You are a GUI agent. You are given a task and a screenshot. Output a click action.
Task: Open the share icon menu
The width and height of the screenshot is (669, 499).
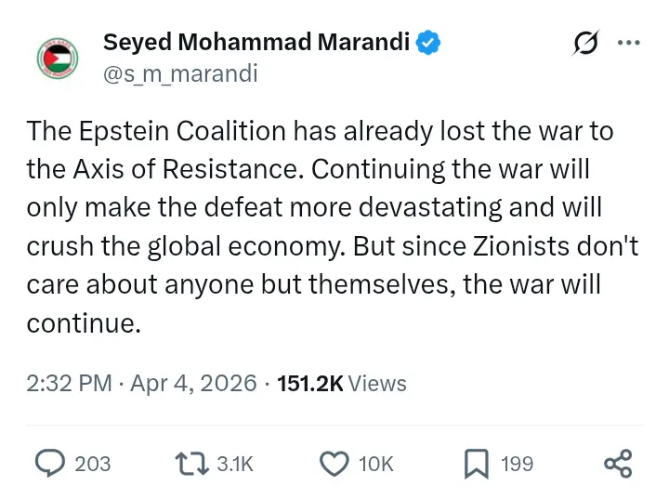[x=618, y=464]
